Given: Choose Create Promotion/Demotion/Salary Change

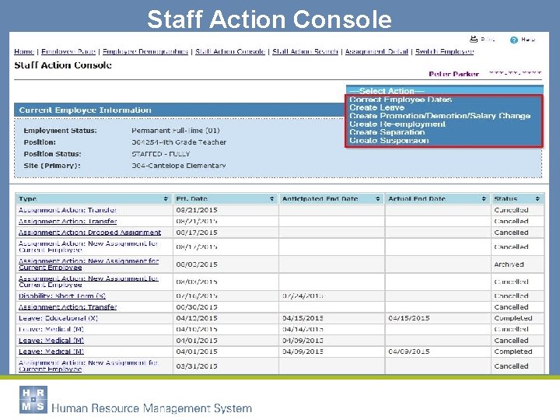Looking at the screenshot, I should [440, 116].
